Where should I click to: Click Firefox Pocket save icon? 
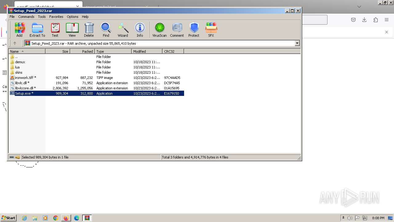pos(353,20)
